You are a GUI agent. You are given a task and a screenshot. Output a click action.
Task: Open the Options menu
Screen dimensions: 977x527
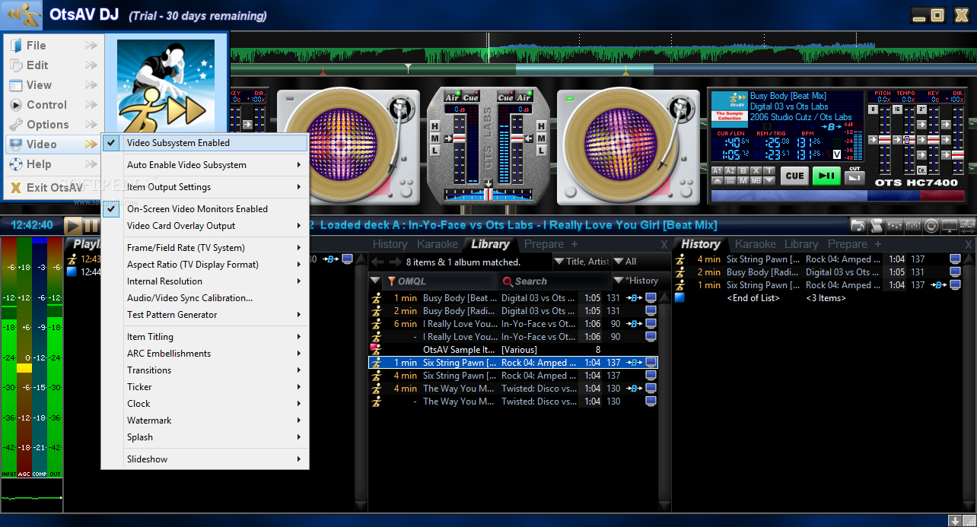pos(53,125)
